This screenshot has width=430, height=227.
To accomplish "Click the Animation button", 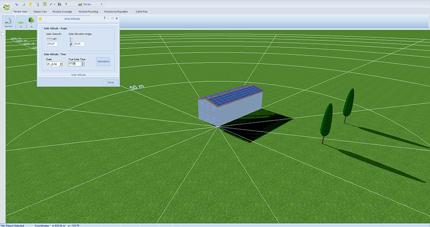I will [x=103, y=62].
